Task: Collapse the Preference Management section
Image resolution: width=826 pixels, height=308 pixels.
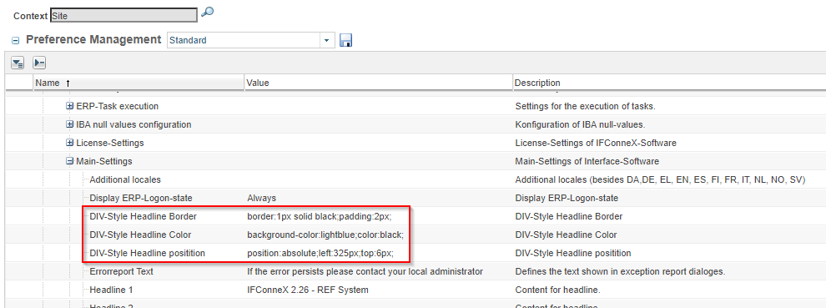Action: [16, 41]
